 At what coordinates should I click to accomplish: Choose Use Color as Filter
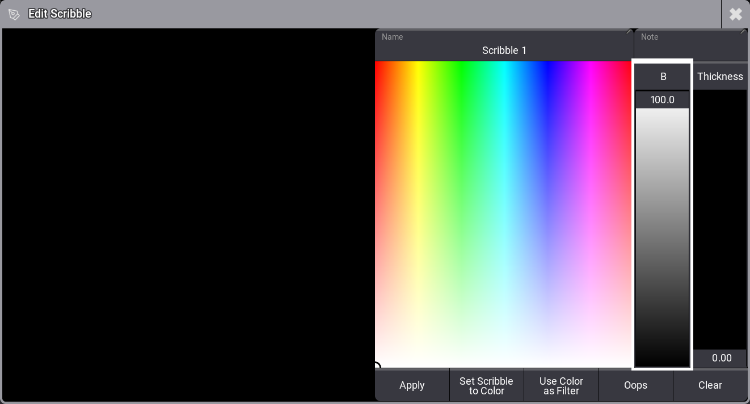pyautogui.click(x=561, y=386)
